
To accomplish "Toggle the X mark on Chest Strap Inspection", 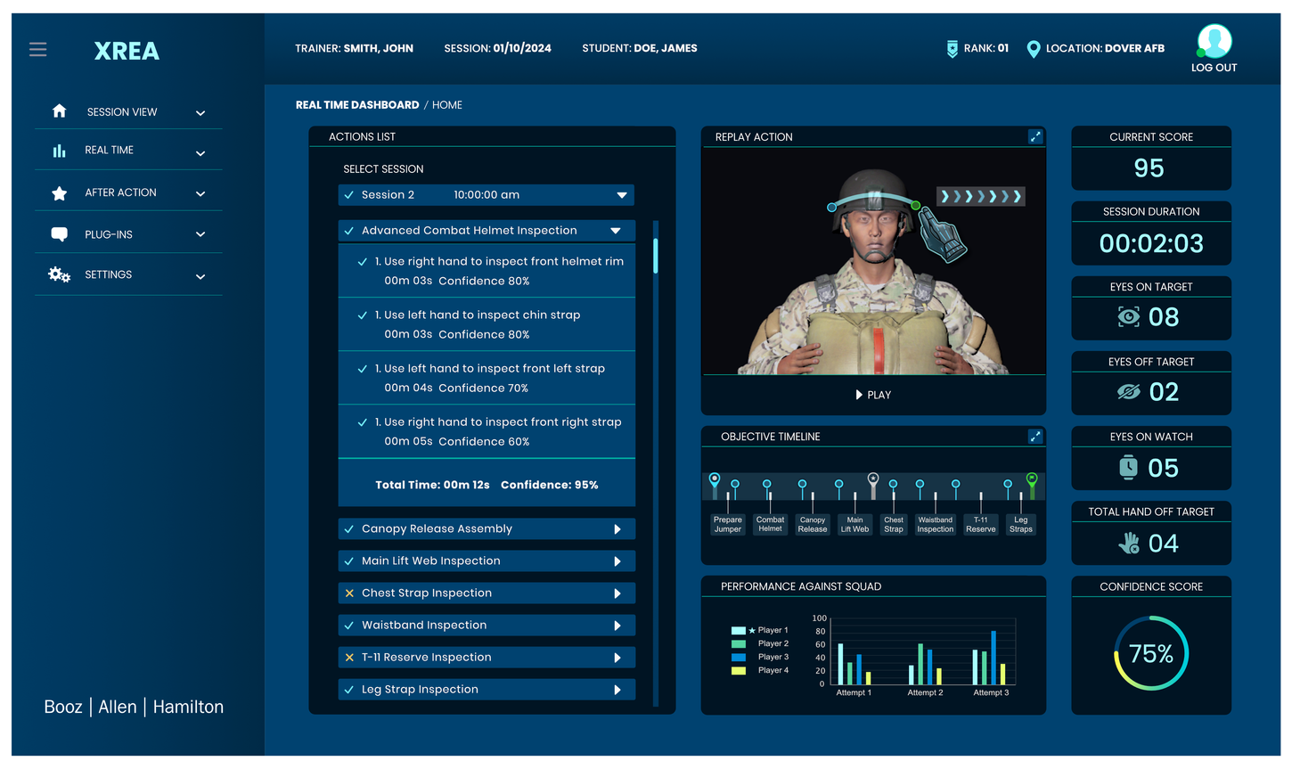I will tap(349, 593).
